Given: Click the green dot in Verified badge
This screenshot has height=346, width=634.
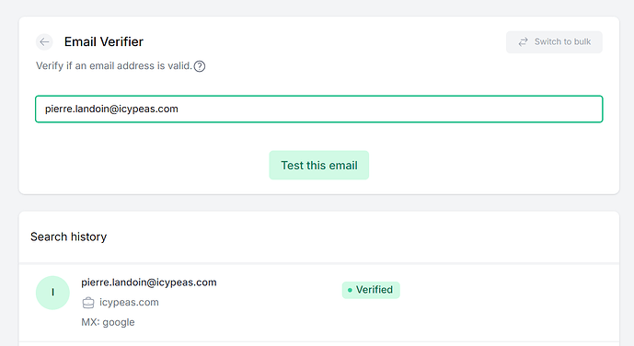Looking at the screenshot, I should click(350, 290).
